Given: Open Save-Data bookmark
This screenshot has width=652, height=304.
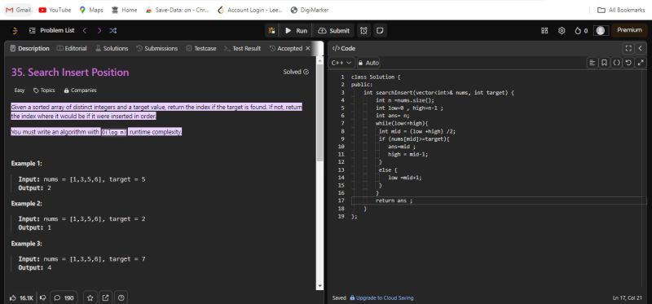Looking at the screenshot, I should pos(177,10).
